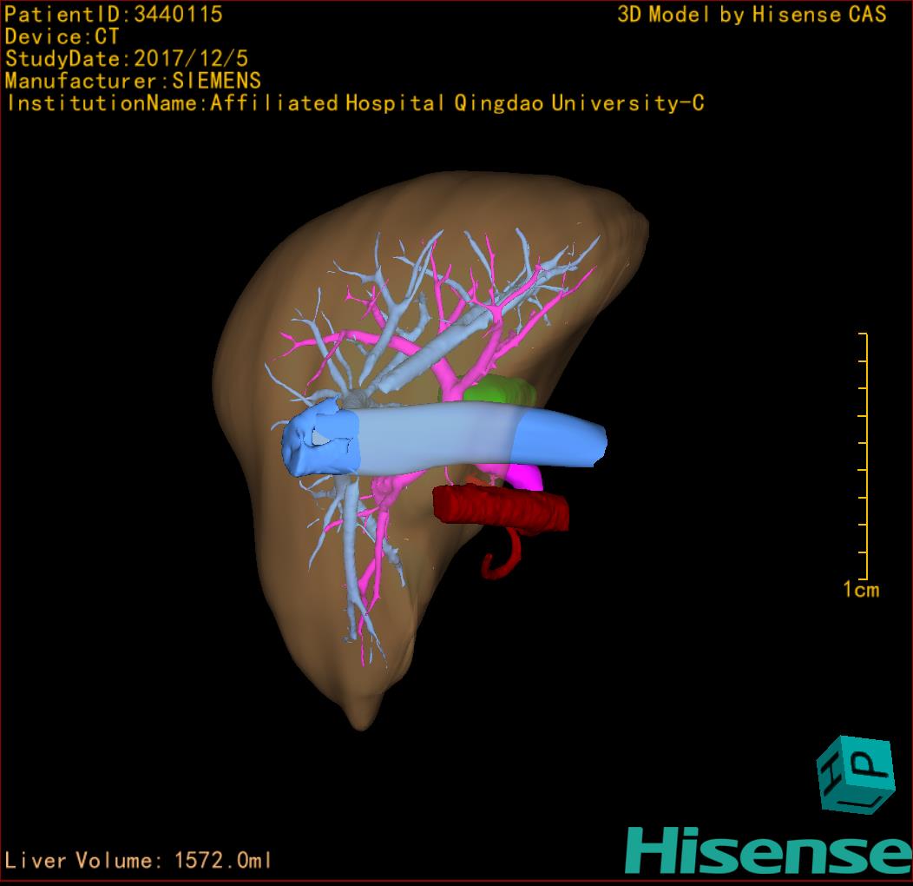Select the magenta portal vein trunk

(x=527, y=478)
